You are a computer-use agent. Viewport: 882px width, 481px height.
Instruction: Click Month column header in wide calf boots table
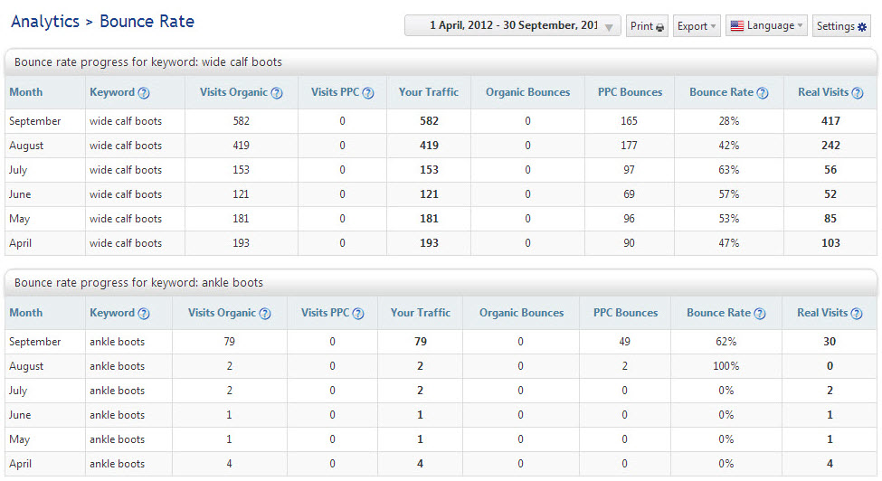pyautogui.click(x=25, y=92)
